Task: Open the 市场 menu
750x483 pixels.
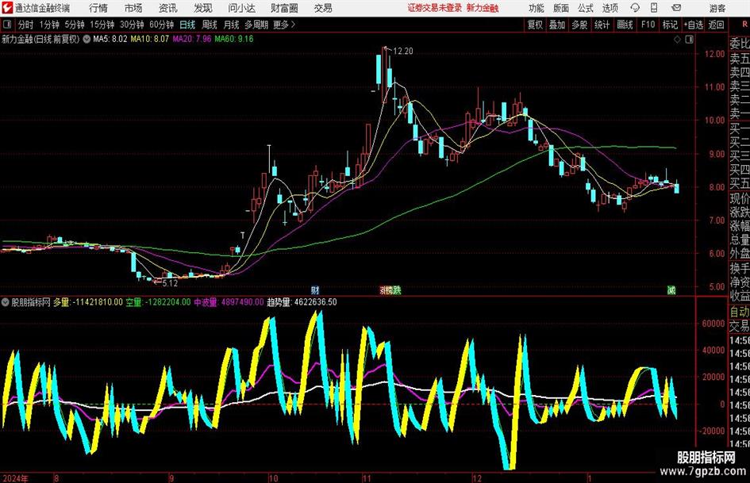Action: click(133, 8)
